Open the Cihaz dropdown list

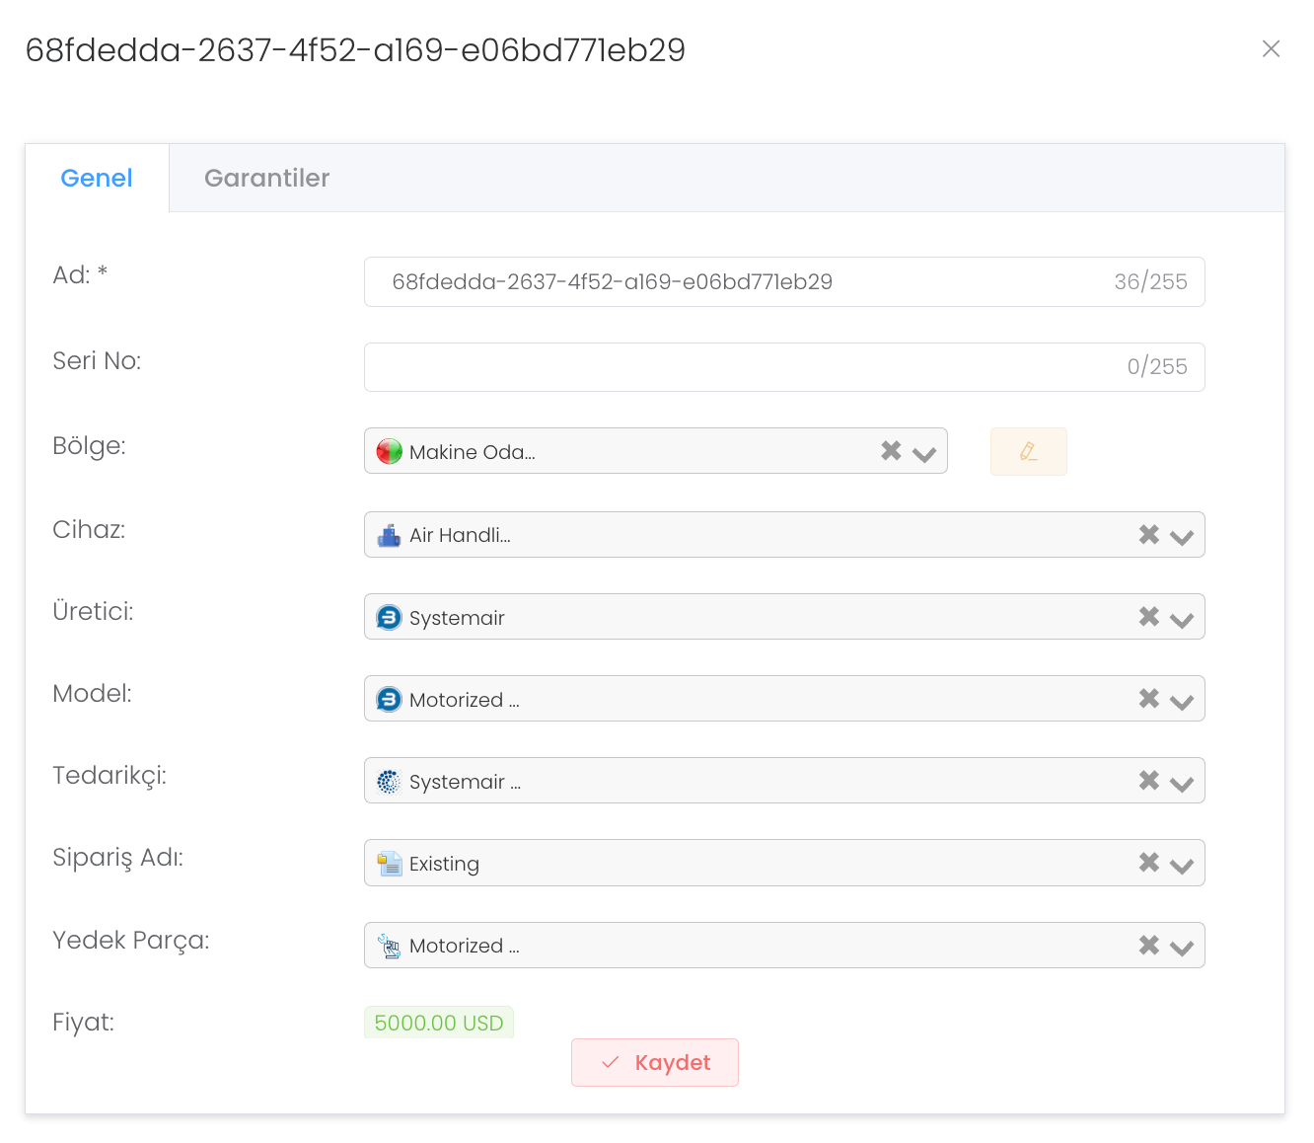[x=1181, y=537]
